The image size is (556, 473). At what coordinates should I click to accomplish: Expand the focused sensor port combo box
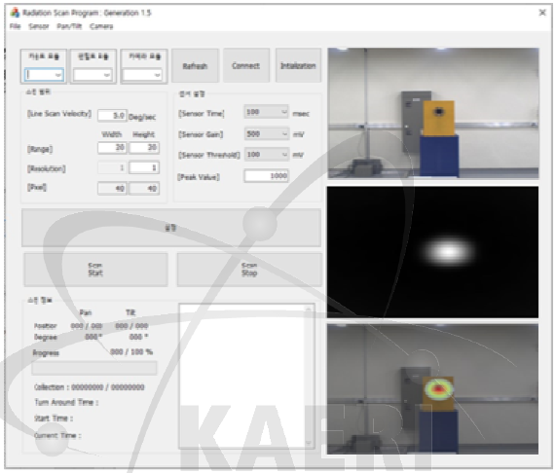point(58,75)
